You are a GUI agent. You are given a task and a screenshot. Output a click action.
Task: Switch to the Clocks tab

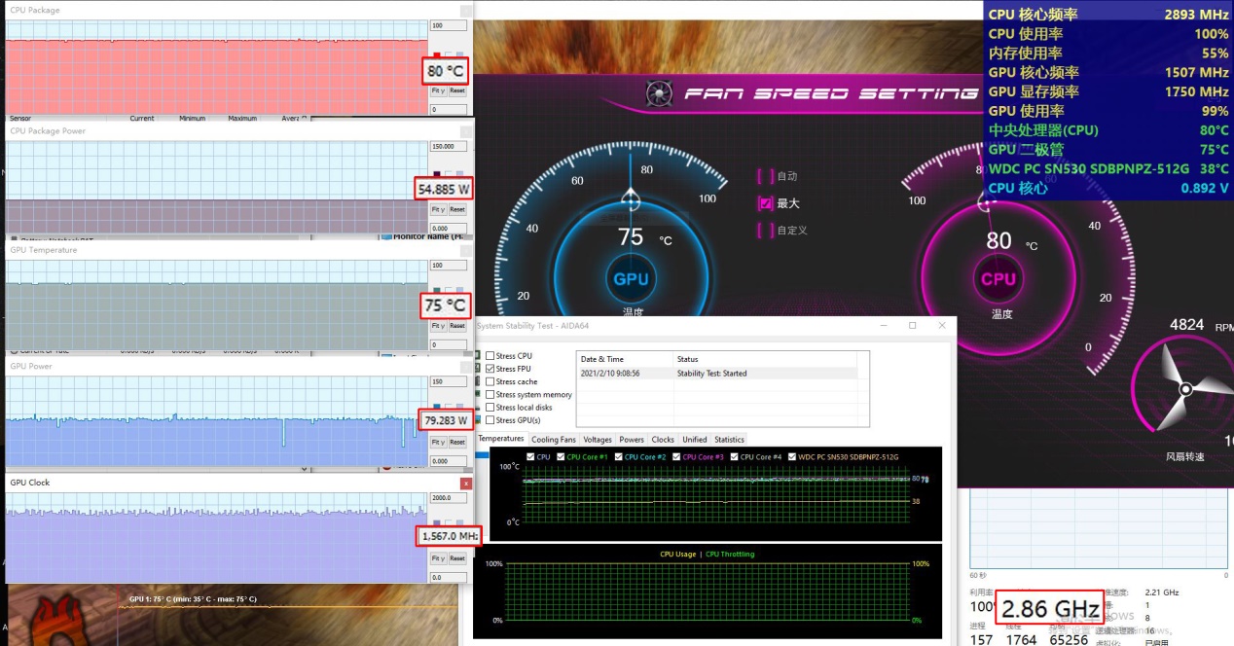coord(664,440)
